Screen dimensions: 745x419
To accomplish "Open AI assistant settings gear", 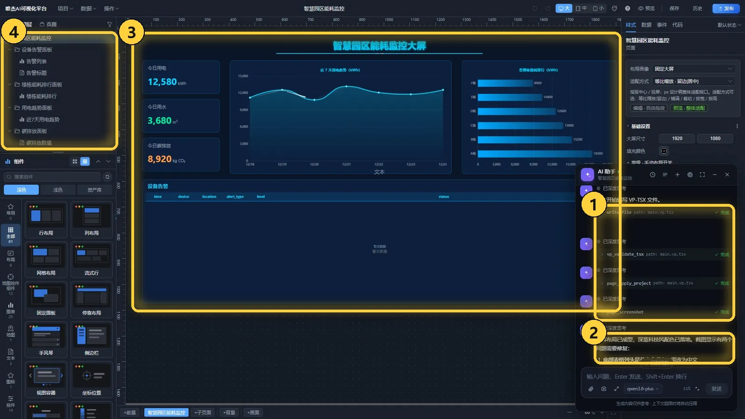I will 690,175.
